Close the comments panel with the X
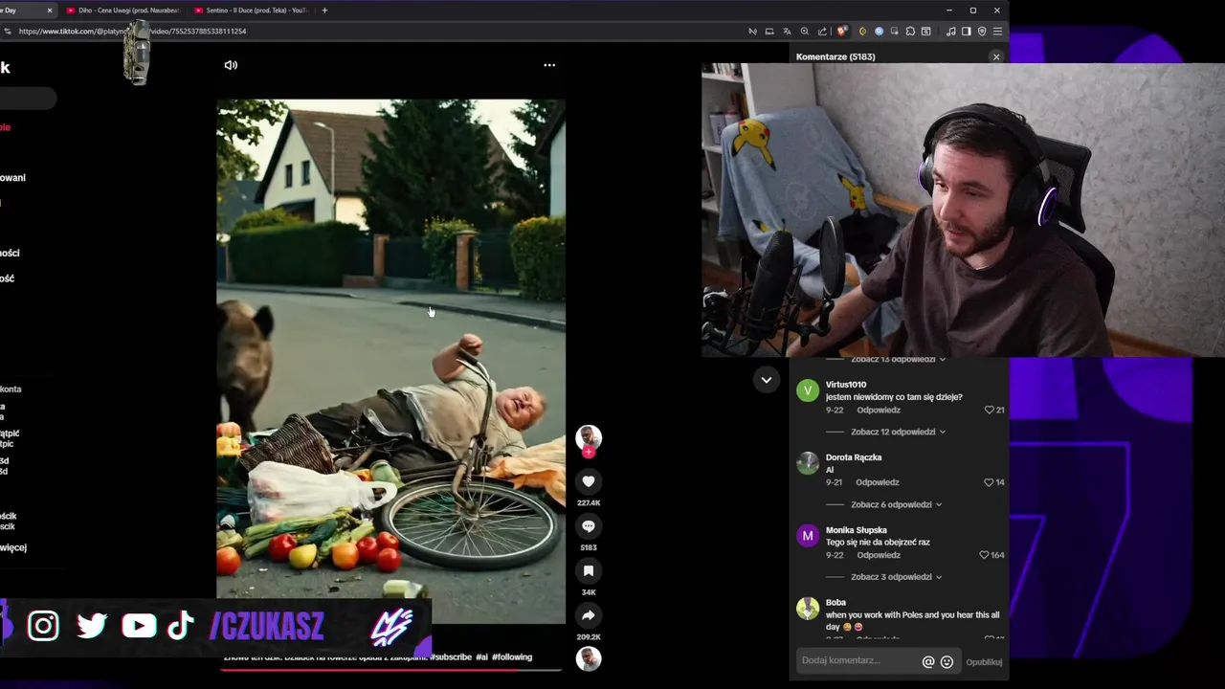 point(996,56)
